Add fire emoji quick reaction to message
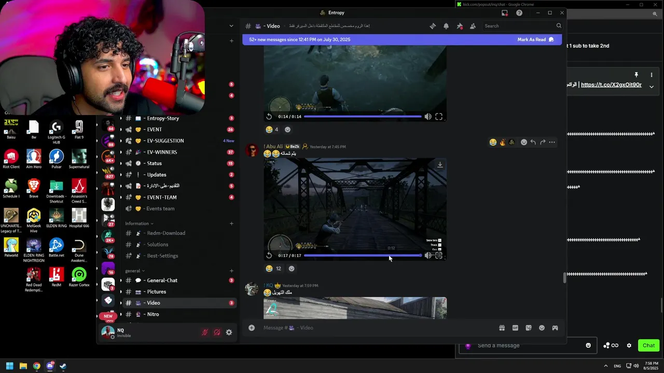 coord(502,142)
